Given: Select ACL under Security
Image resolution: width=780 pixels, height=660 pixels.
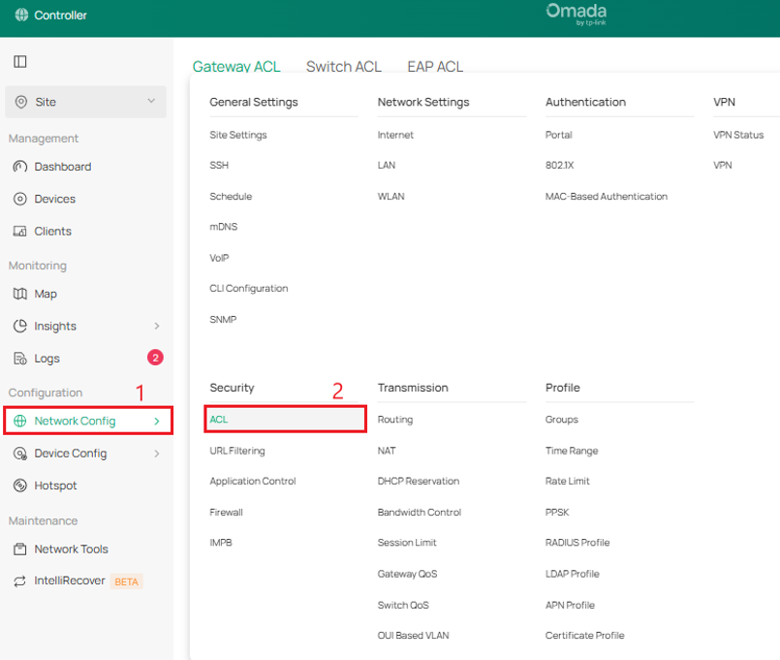Looking at the screenshot, I should [x=285, y=420].
